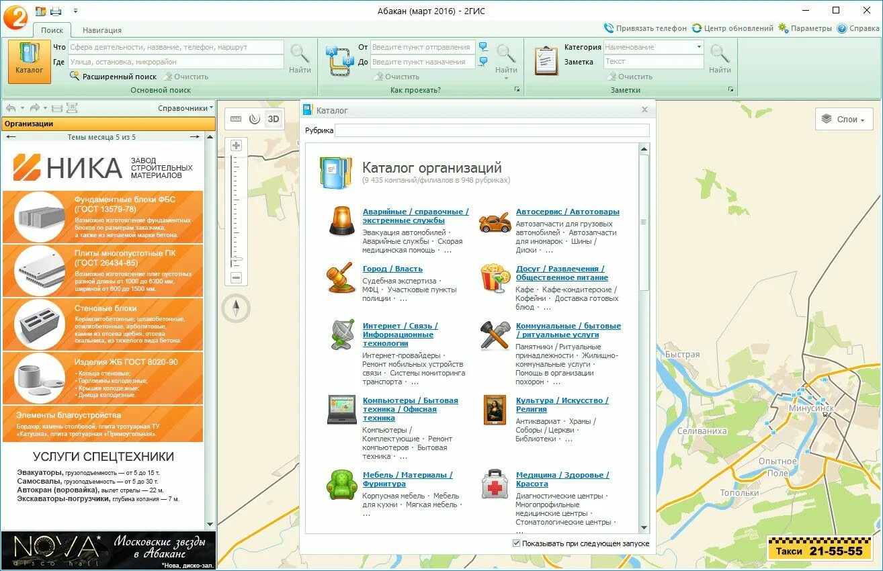883x571 pixels.
Task: Zoom out with the map minus button
Action: [236, 277]
